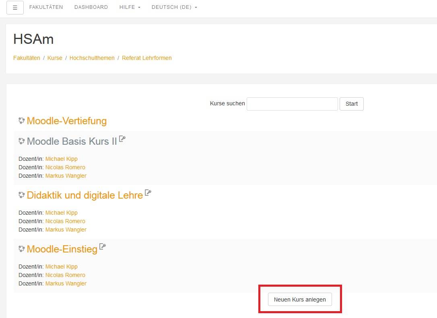Select Fakultäten in the top menu
Viewport: 437px width, 318px height.
coord(46,7)
